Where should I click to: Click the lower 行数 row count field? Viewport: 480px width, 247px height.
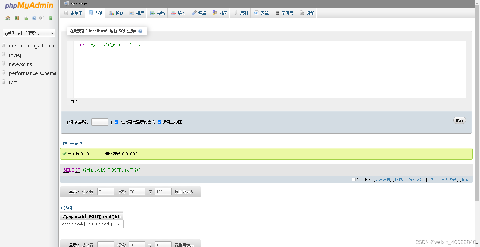[x=137, y=245]
